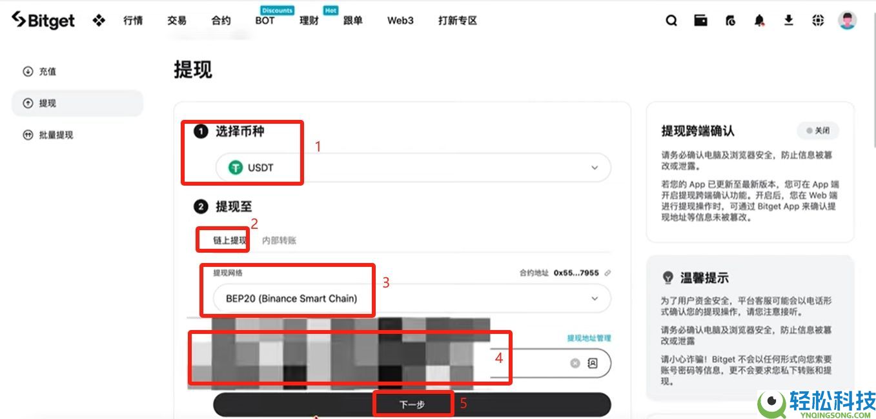Open the orders clipboard icon
The width and height of the screenshot is (876, 419).
click(x=730, y=21)
